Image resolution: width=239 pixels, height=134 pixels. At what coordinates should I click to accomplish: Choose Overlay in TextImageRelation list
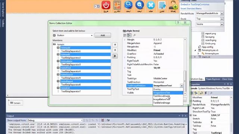pos(168,89)
